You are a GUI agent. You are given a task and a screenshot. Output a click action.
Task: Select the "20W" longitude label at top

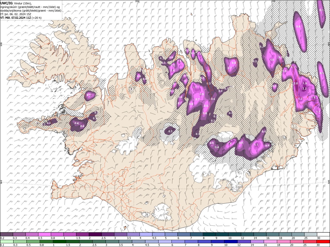click(x=137, y=1)
